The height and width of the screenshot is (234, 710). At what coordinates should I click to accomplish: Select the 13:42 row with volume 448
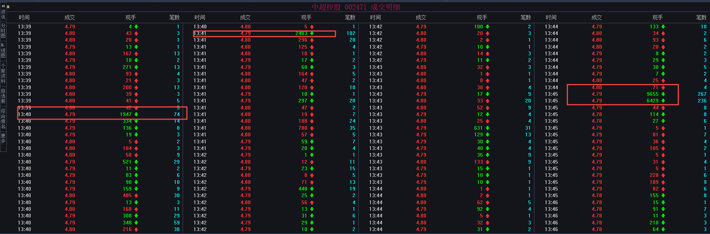tap(274, 189)
